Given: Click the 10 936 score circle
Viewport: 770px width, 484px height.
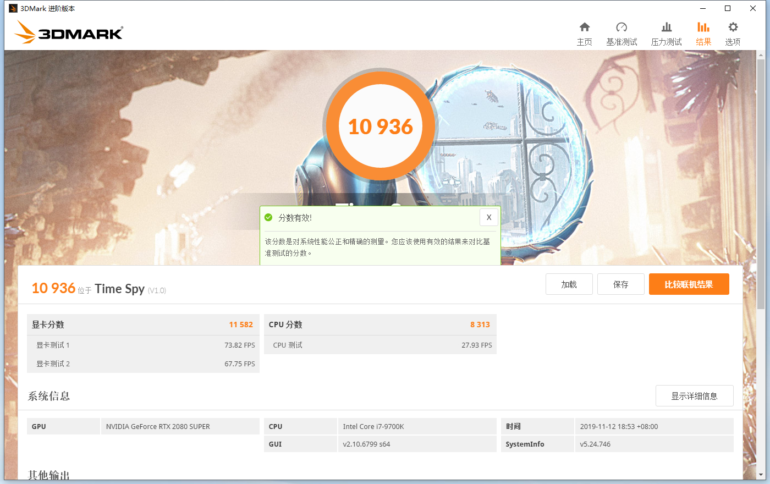Looking at the screenshot, I should tap(381, 126).
